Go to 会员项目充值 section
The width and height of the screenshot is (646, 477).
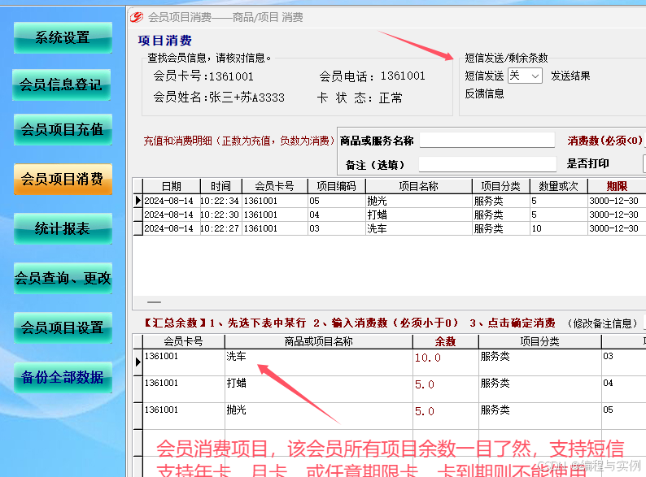pyautogui.click(x=63, y=129)
